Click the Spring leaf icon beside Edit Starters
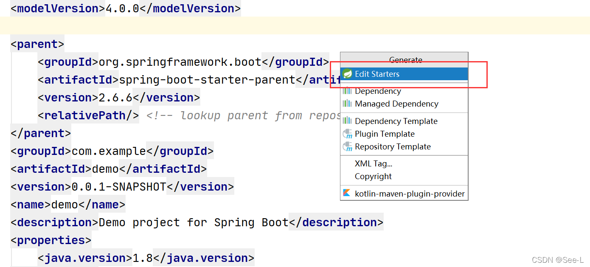The image size is (590, 267). (348, 74)
